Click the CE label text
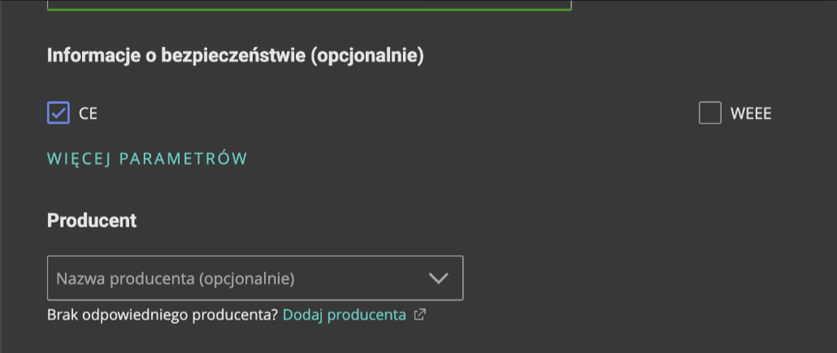 [x=88, y=114]
